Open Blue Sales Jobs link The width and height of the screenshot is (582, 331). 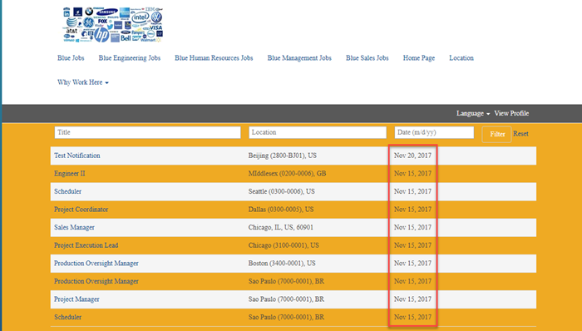(367, 58)
